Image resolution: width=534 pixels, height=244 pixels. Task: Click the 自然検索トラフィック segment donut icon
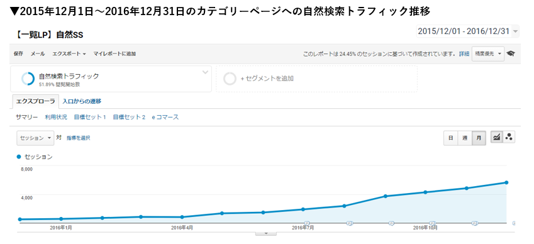(28, 79)
